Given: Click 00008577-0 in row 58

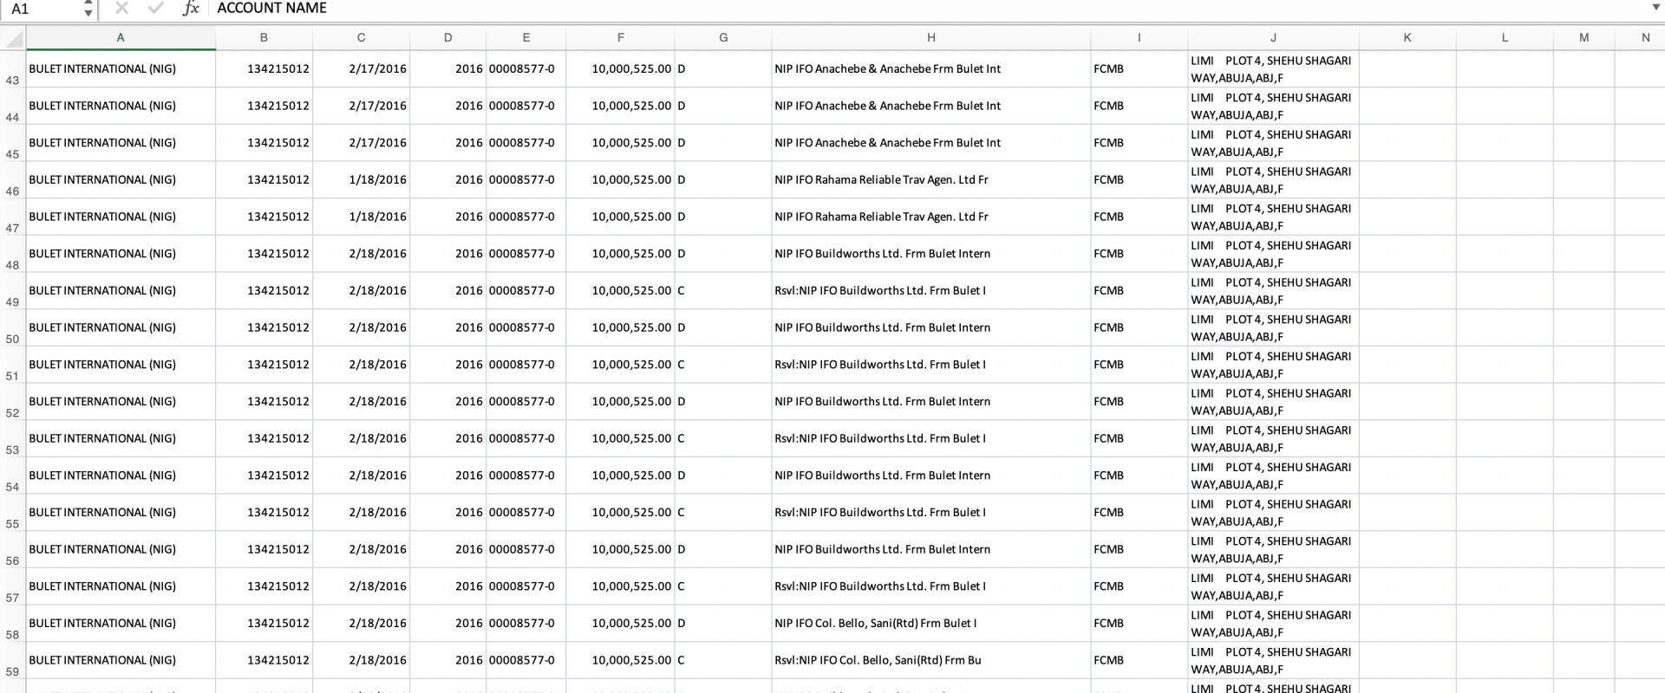Looking at the screenshot, I should (522, 624).
